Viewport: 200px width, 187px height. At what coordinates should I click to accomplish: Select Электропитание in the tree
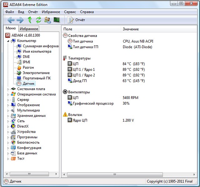click(36, 73)
